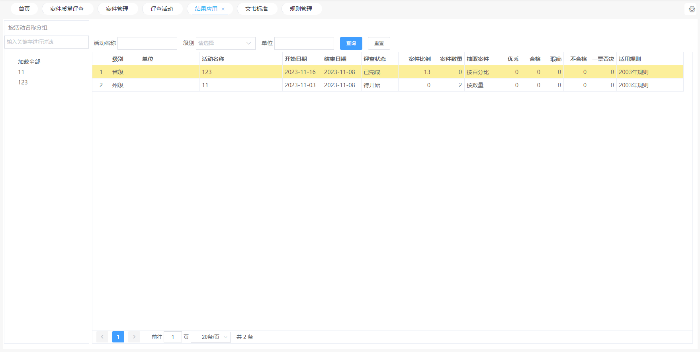Screen dimensions: 700x352
Task: Focus the keyword filter input
Action: 47,42
